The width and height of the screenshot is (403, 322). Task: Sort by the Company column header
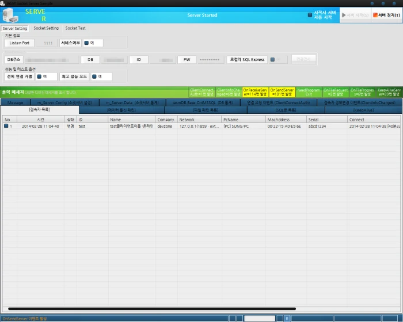[x=166, y=120]
